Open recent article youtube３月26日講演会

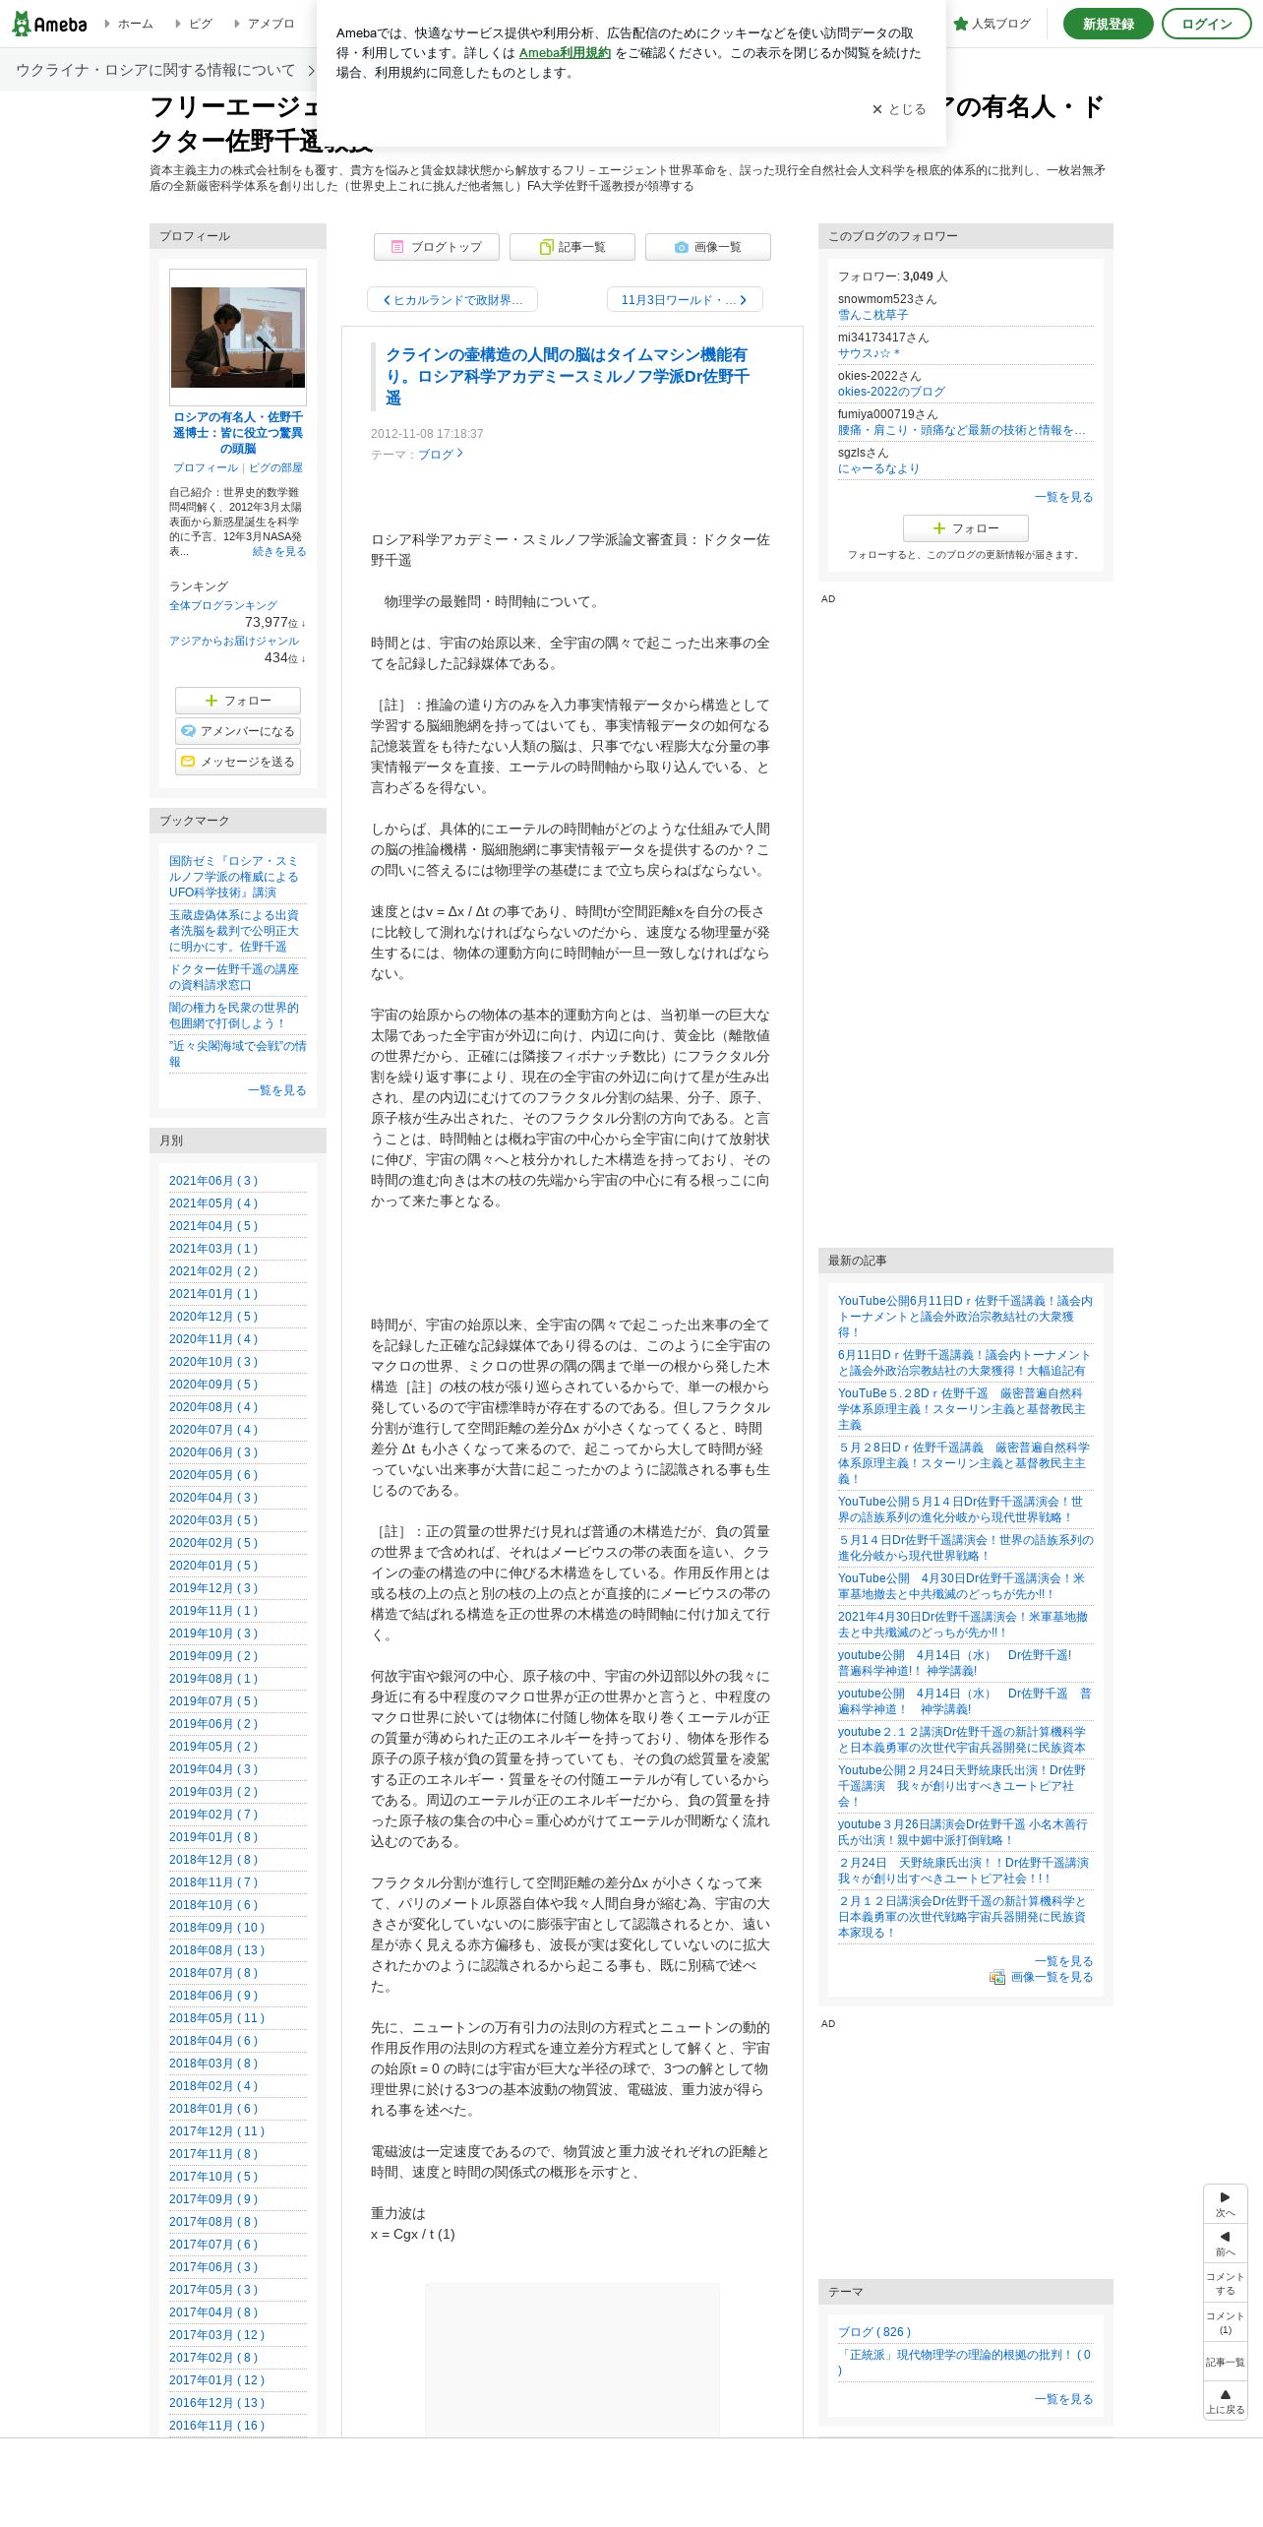[963, 1832]
